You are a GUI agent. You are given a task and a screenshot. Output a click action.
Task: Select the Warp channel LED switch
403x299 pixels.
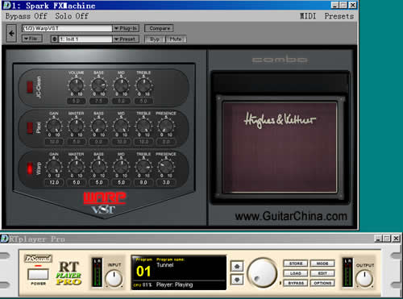pyautogui.click(x=30, y=168)
